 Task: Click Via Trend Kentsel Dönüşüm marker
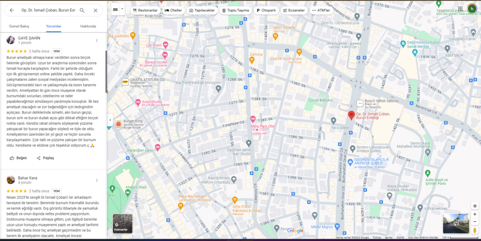(218, 89)
